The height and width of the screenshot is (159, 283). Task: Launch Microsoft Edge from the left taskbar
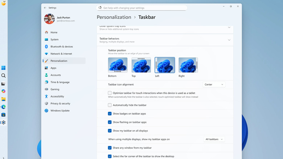pos(3,107)
